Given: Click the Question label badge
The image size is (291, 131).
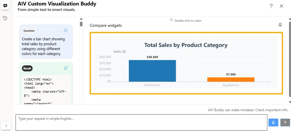Looking at the screenshot, I should click(29, 31).
